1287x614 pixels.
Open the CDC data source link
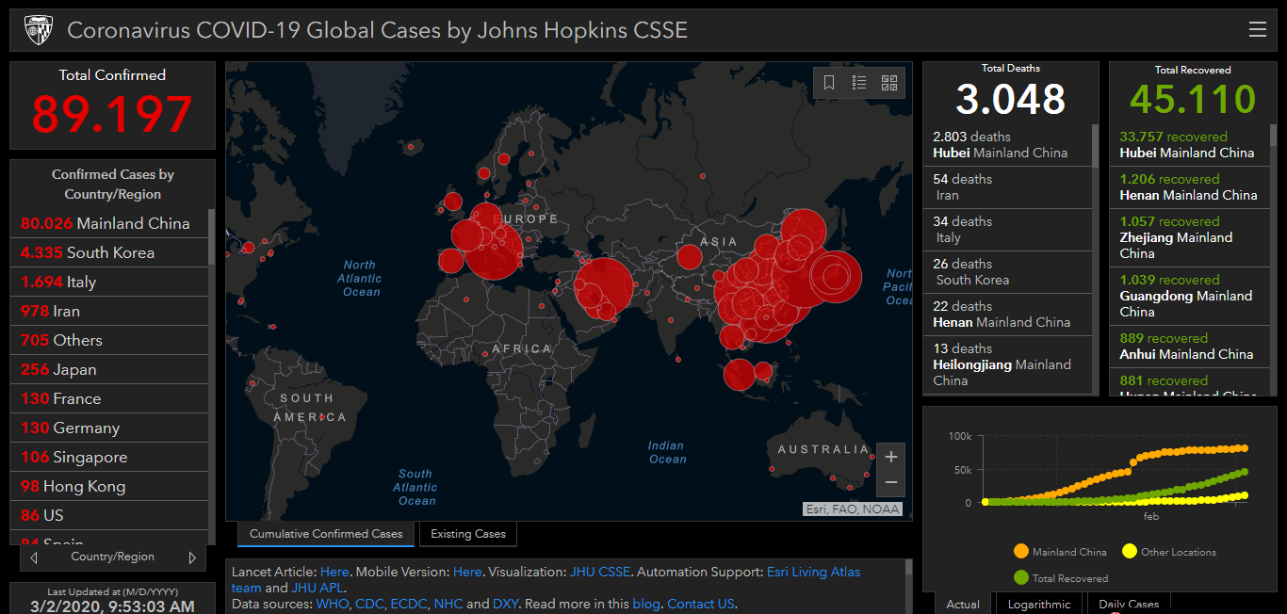[x=369, y=604]
